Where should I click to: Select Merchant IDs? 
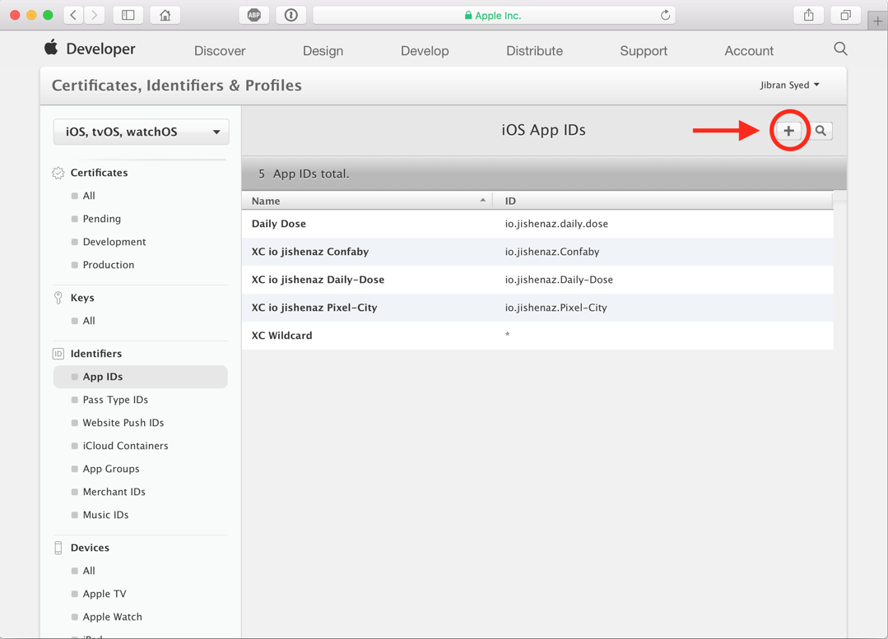114,492
